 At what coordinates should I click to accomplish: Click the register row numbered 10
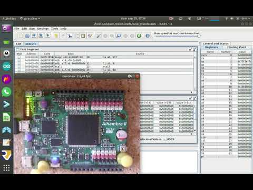[226, 87]
